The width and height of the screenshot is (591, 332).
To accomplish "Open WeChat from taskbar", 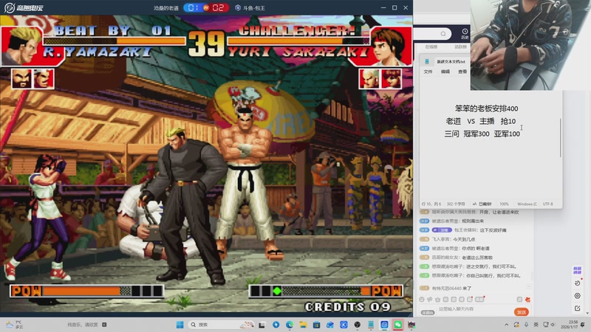I will (397, 325).
